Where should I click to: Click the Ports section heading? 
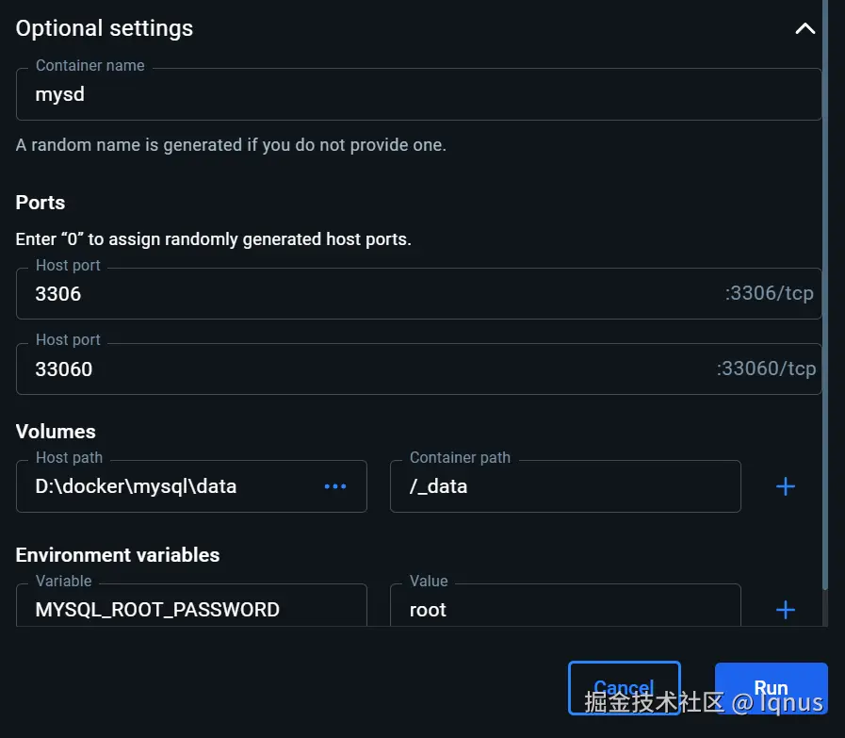coord(41,203)
